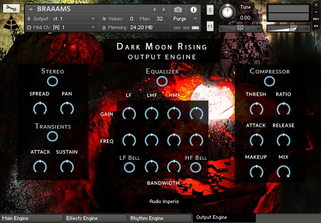Click the Compressor Mix knob
This screenshot has width=321, height=223.
coord(283,172)
